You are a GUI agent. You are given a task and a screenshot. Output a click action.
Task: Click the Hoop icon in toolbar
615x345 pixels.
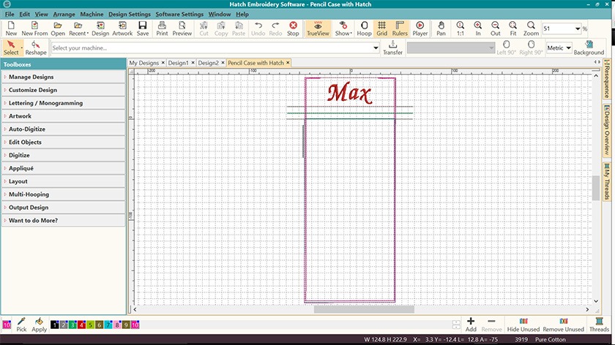coord(364,29)
